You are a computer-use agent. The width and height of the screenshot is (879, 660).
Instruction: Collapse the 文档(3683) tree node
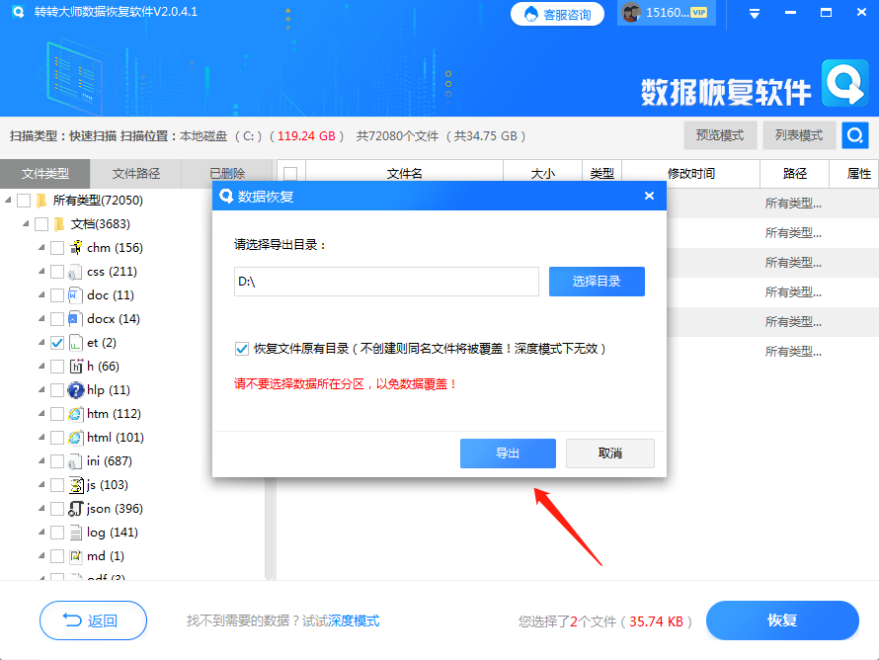[27, 224]
